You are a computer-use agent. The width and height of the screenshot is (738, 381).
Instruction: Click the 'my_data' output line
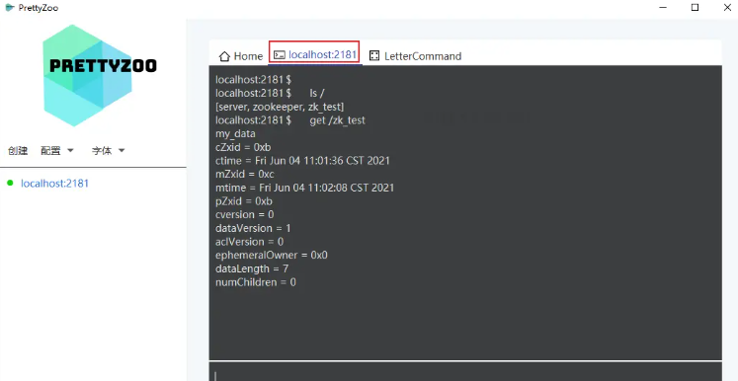[235, 133]
